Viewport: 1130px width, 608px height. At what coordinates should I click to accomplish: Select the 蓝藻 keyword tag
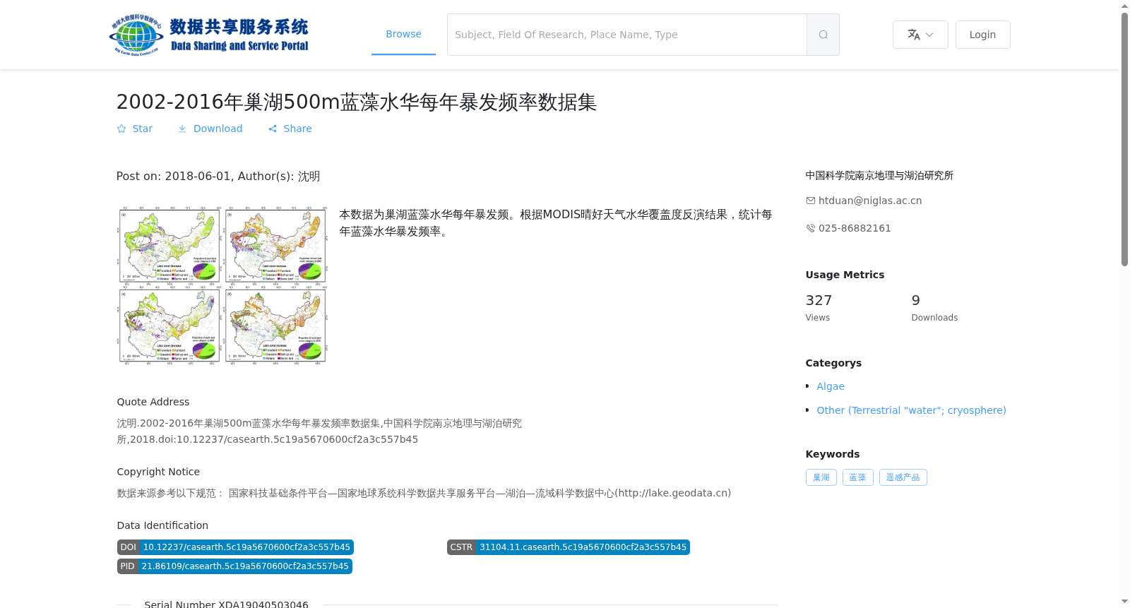pyautogui.click(x=858, y=477)
